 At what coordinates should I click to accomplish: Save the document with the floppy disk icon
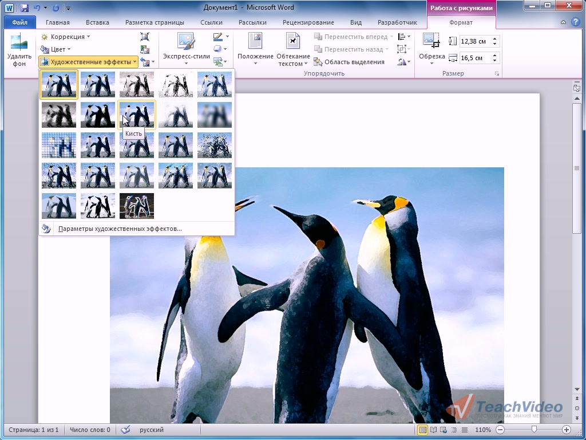point(25,7)
